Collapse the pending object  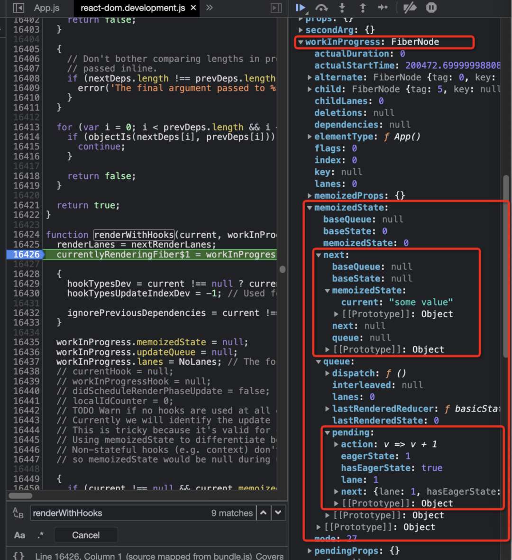pyautogui.click(x=327, y=432)
